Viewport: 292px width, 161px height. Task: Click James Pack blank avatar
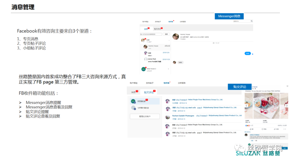[x=146, y=59]
